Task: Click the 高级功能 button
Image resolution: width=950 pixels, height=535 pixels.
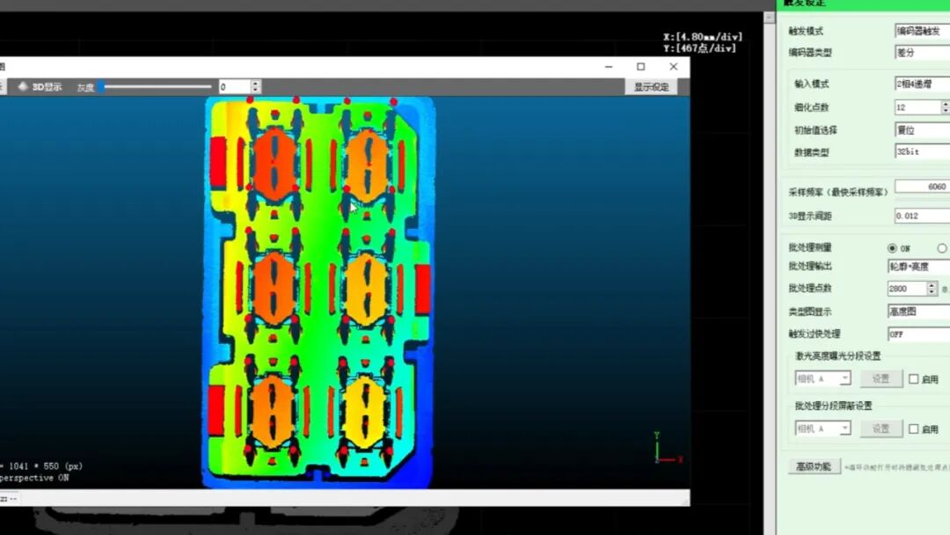Action: tap(813, 466)
